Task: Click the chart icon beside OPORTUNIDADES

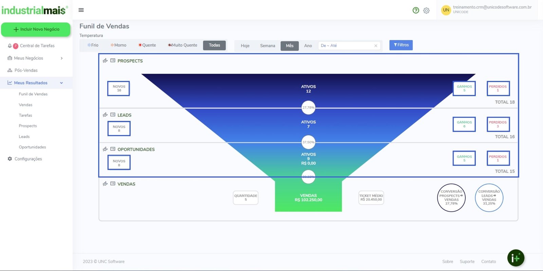Action: click(x=105, y=149)
